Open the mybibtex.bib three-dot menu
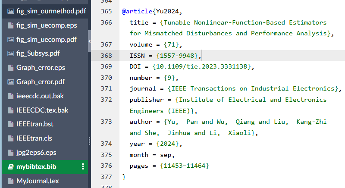This screenshot has height=188, width=345. coord(83,167)
